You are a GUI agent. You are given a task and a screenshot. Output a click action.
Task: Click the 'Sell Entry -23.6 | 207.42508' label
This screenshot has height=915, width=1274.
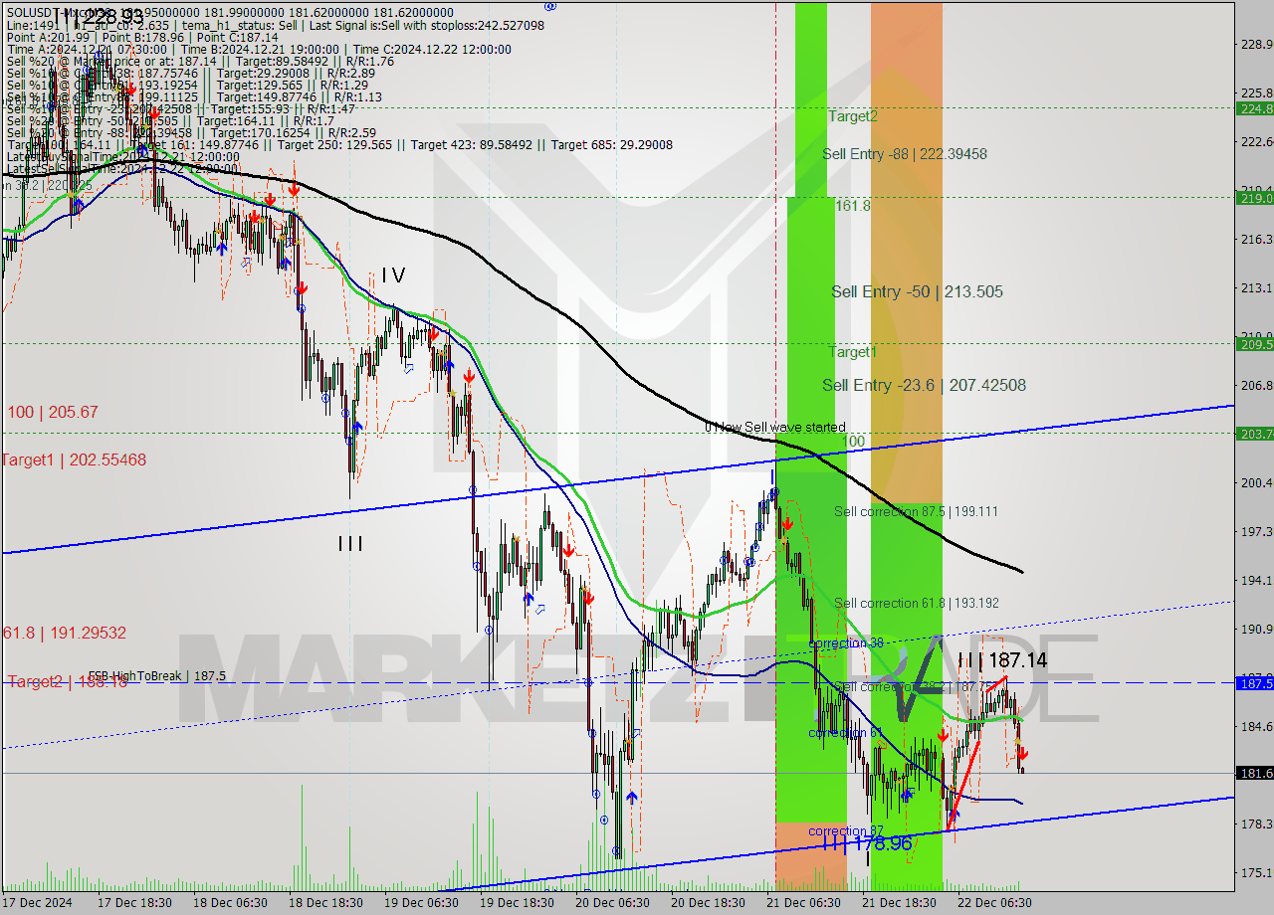924,385
